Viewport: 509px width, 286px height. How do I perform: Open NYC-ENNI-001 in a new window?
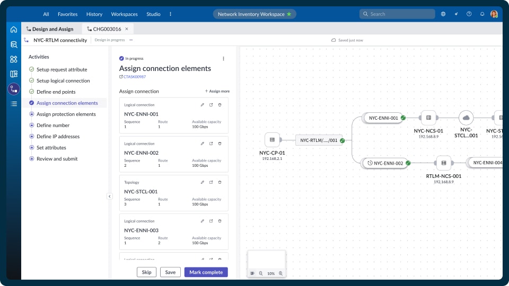(211, 105)
